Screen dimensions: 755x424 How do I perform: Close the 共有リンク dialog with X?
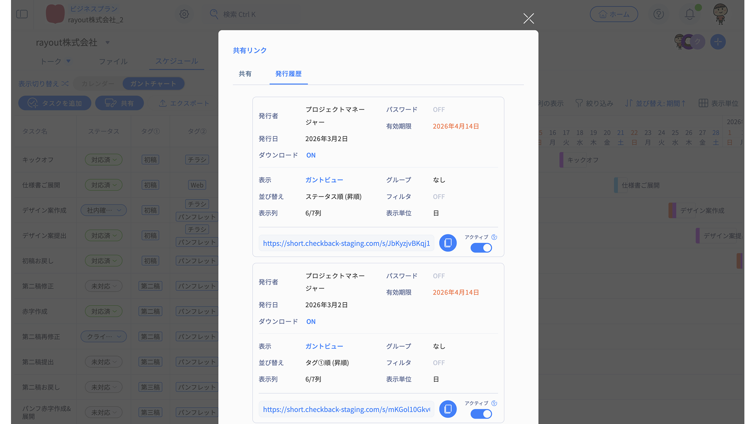click(528, 18)
